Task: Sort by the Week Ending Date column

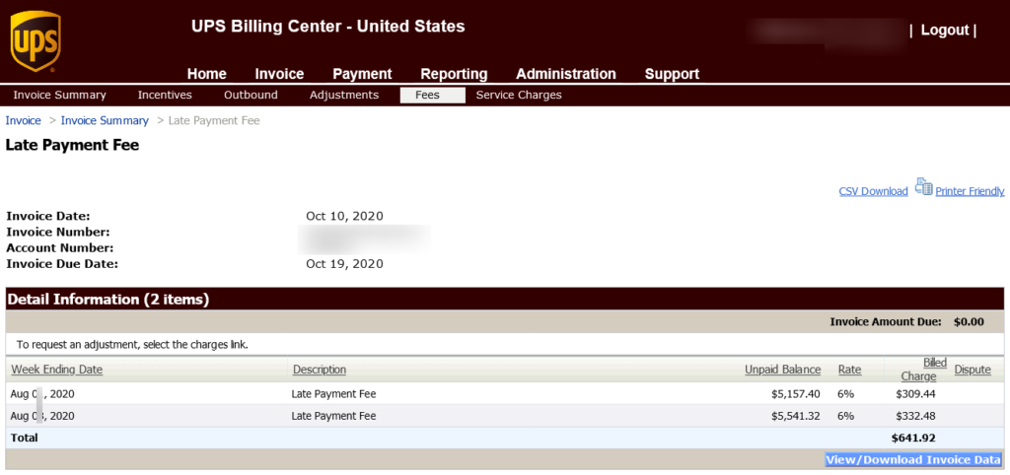Action: (x=56, y=370)
